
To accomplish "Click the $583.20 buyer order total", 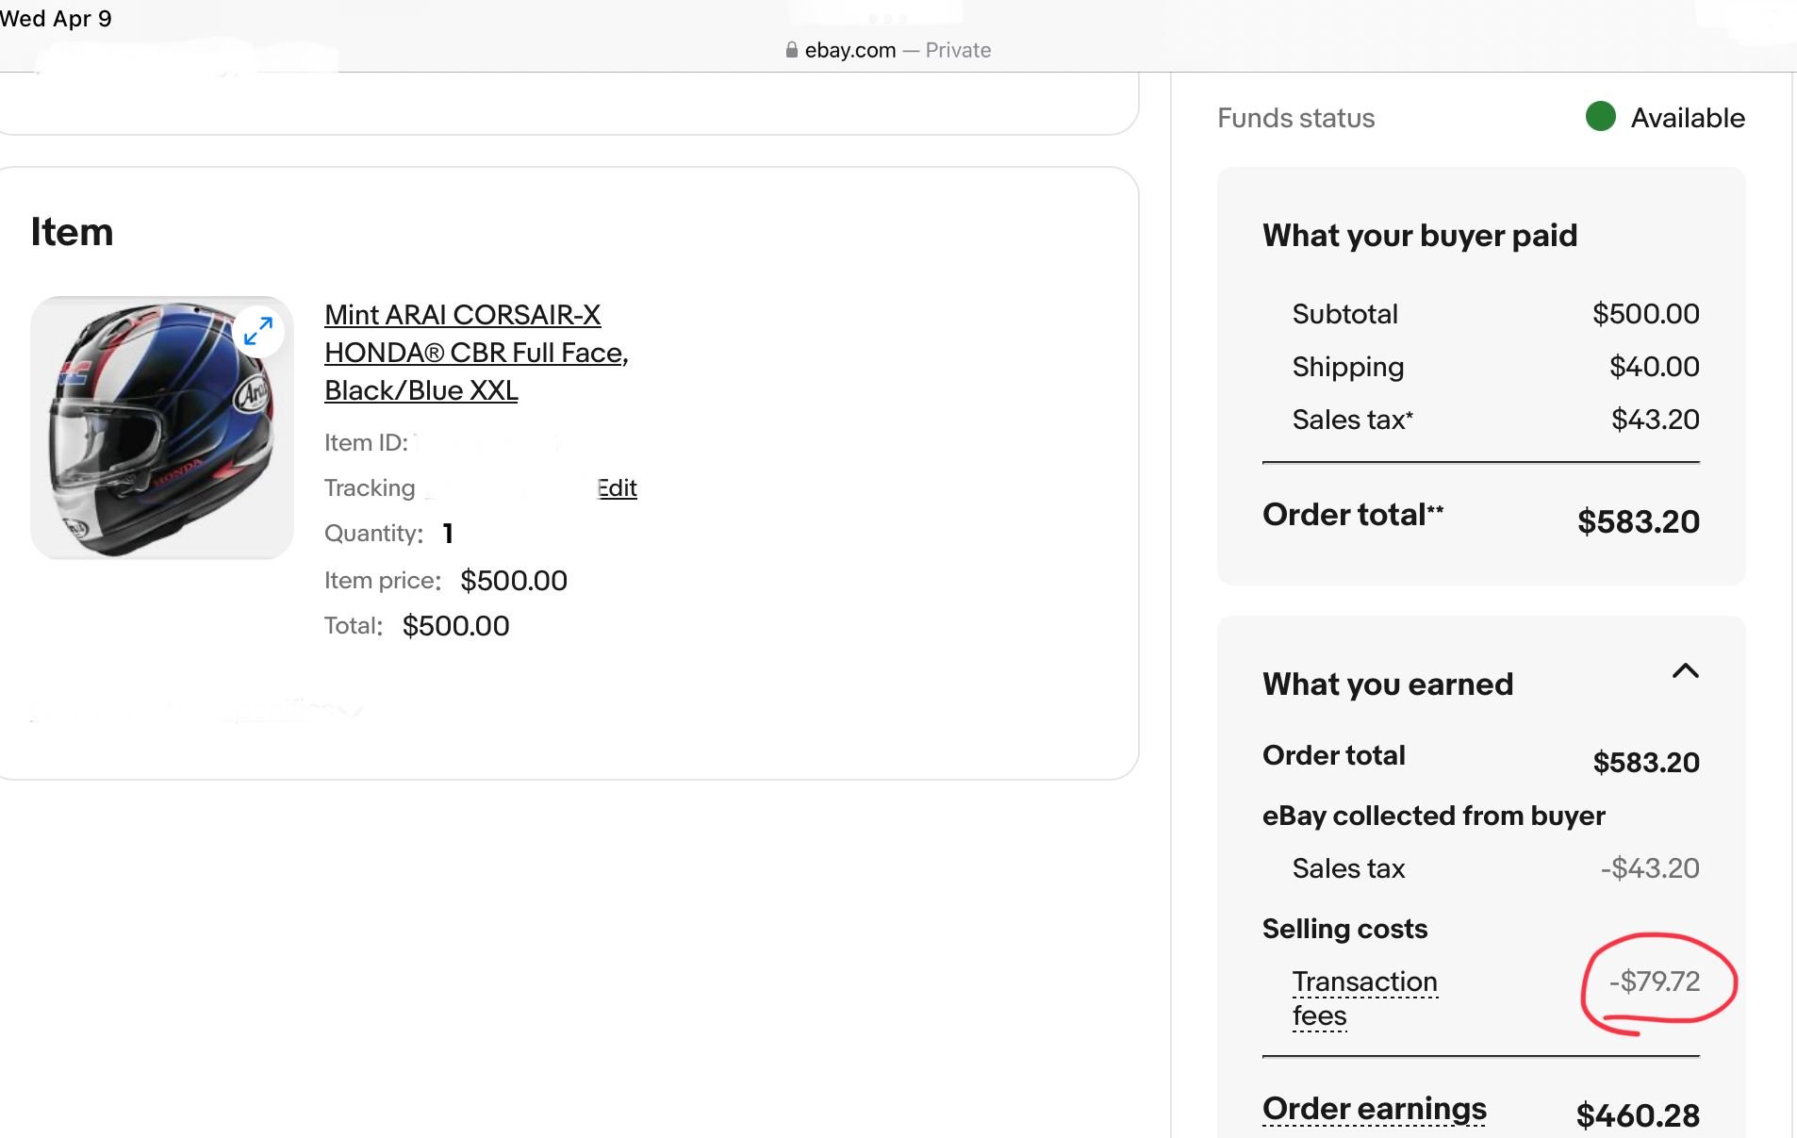I will tap(1638, 521).
